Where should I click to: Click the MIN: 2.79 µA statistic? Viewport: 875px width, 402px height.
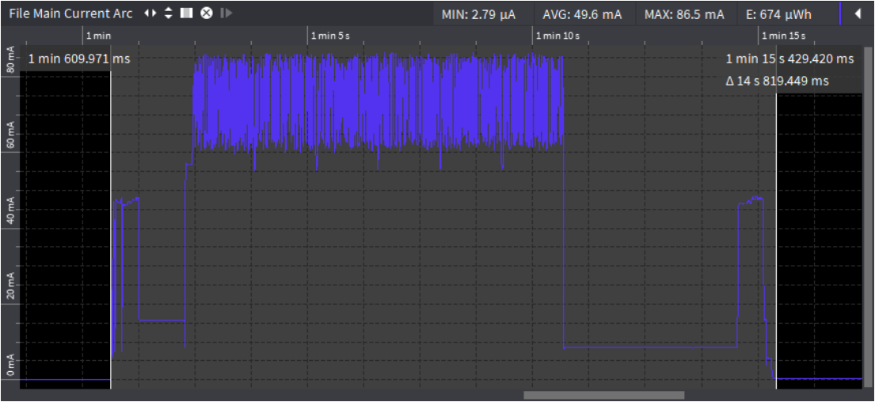[478, 14]
